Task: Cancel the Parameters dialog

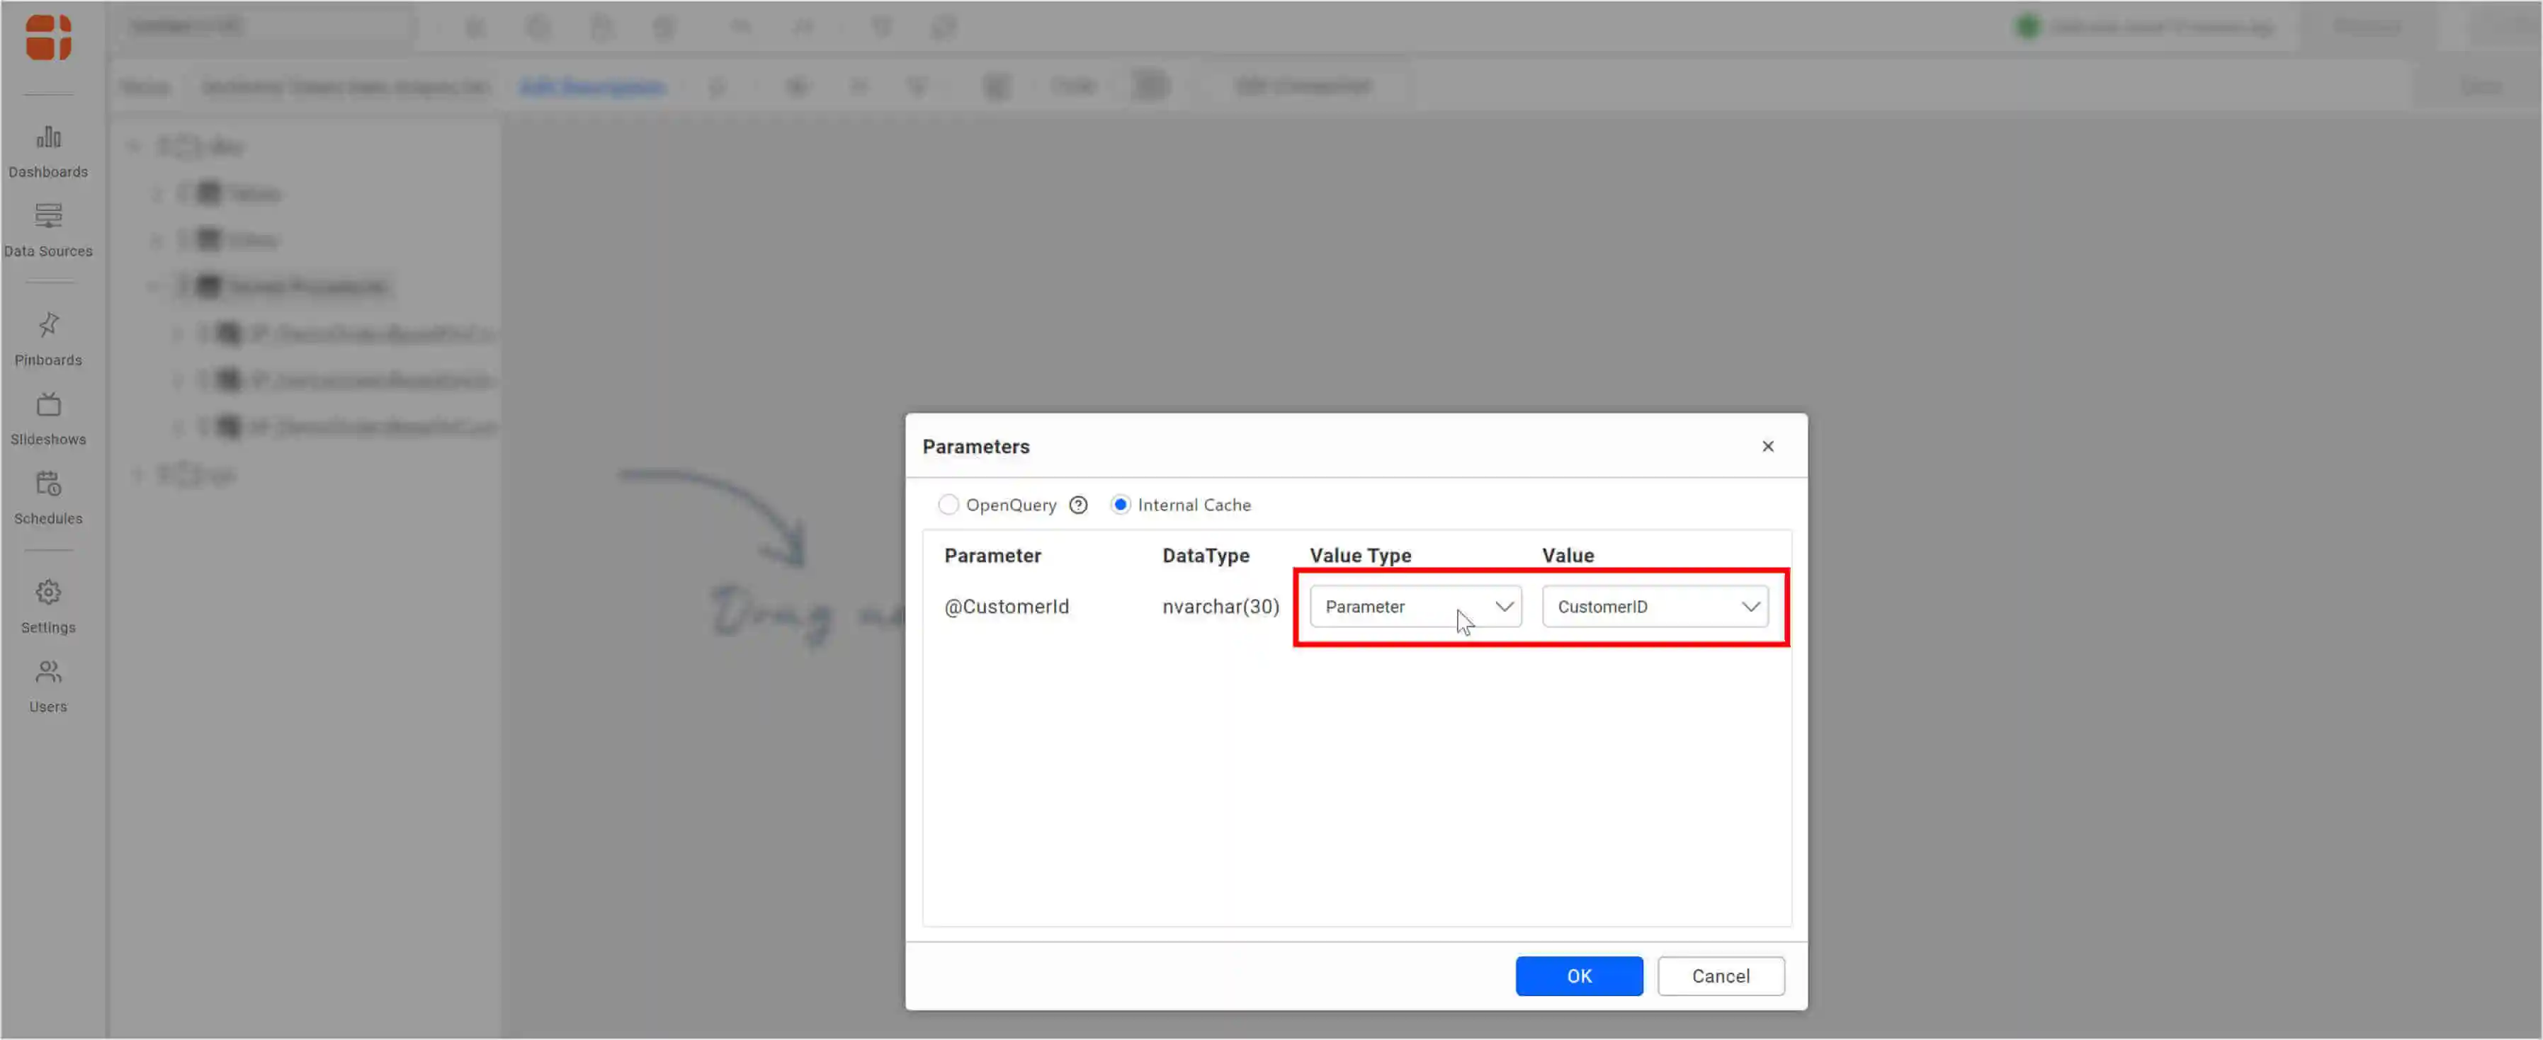Action: click(1720, 976)
